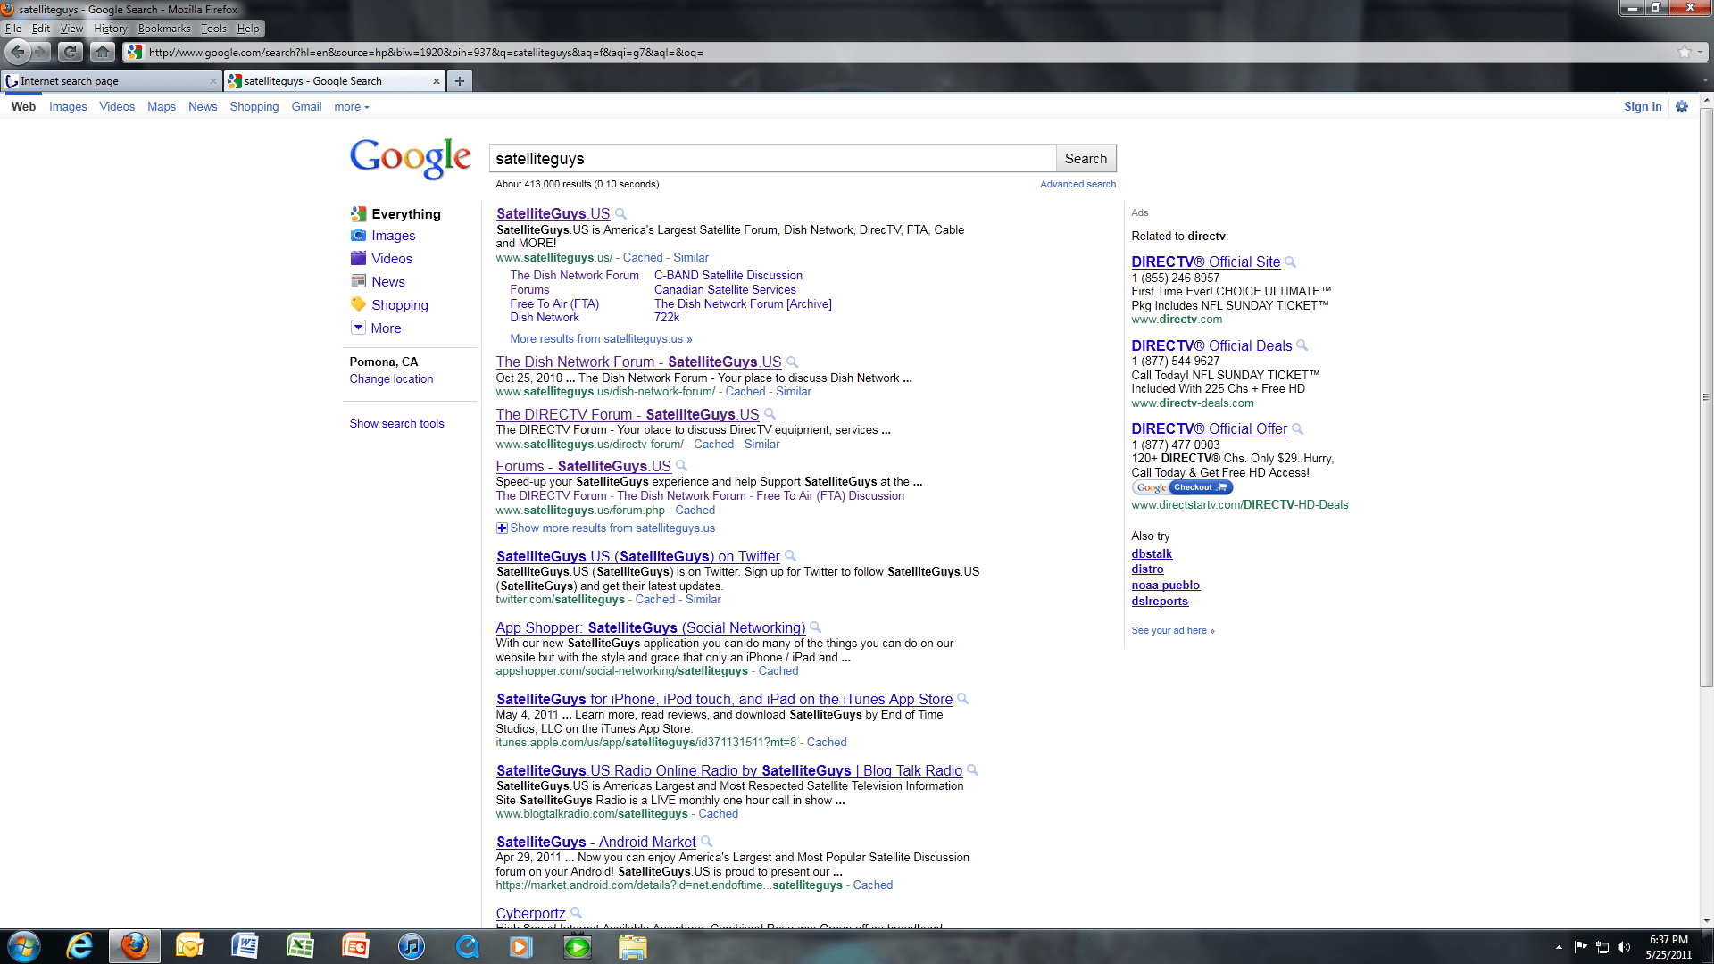1714x964 pixels.
Task: Open the File menu
Action: (x=13, y=29)
